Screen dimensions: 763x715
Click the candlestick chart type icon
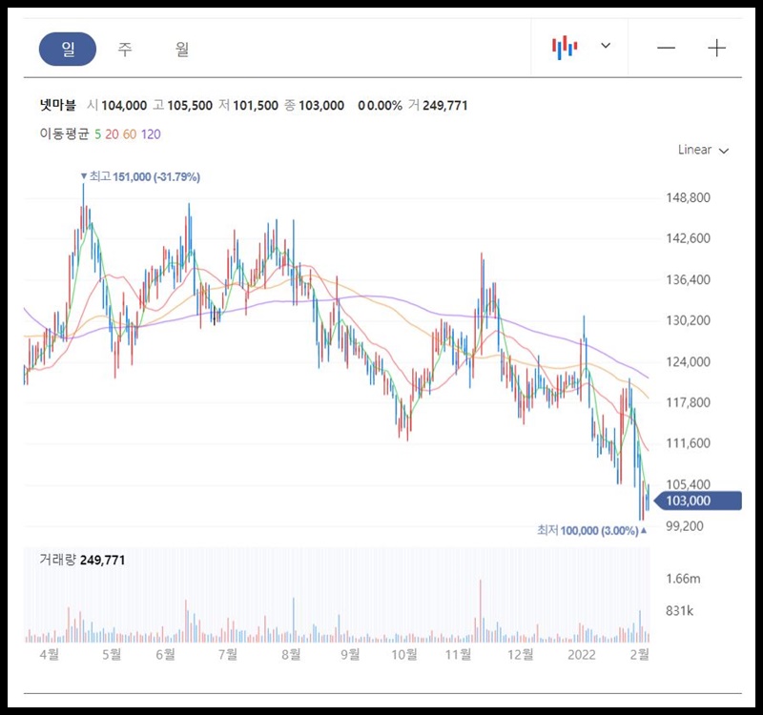point(565,47)
